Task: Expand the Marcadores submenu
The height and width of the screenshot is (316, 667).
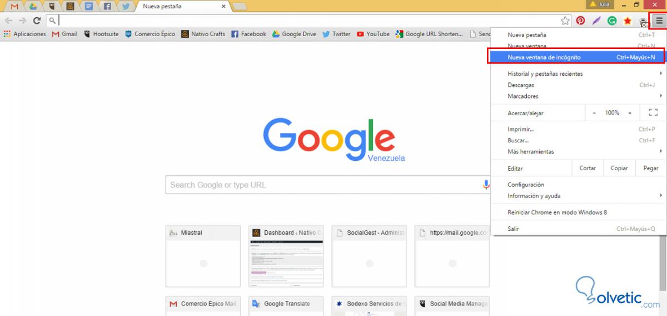Action: coord(578,96)
